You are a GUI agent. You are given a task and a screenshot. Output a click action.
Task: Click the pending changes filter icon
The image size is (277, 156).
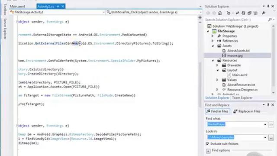click(x=229, y=13)
